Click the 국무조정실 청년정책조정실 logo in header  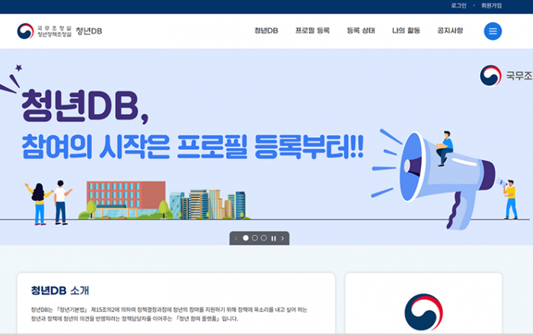point(44,31)
